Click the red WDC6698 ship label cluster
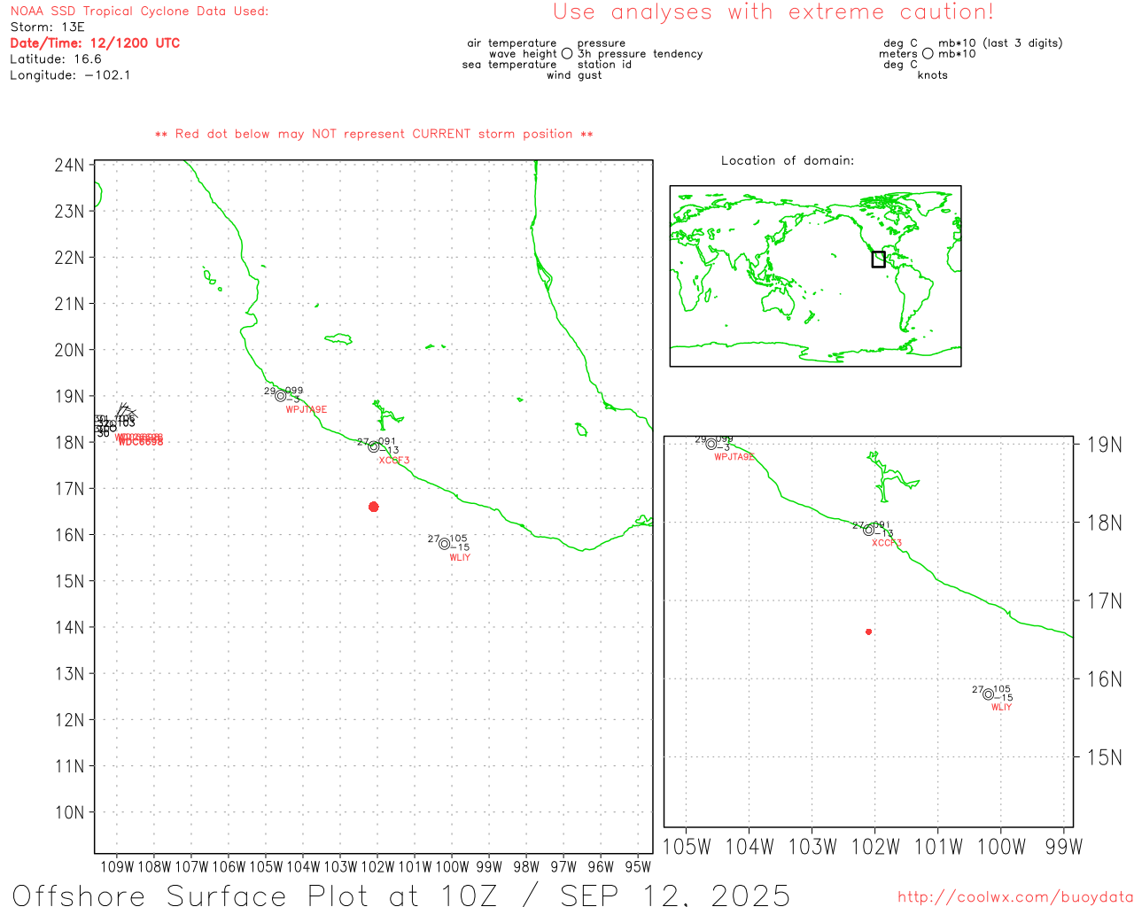The height and width of the screenshot is (907, 1134). (140, 439)
